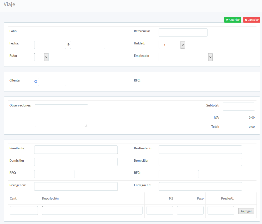Click the Recoger en field
The height and width of the screenshot is (224, 262).
click(x=76, y=186)
